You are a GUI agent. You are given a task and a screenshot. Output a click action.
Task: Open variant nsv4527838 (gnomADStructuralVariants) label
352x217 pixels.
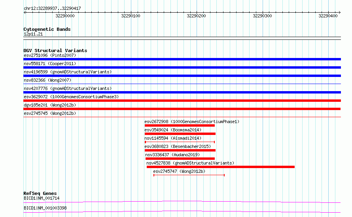click(x=190, y=163)
